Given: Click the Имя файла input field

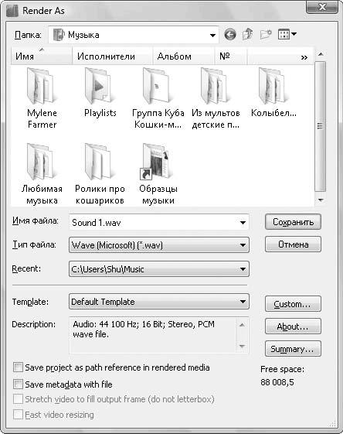Looking at the screenshot, I should [x=159, y=222].
